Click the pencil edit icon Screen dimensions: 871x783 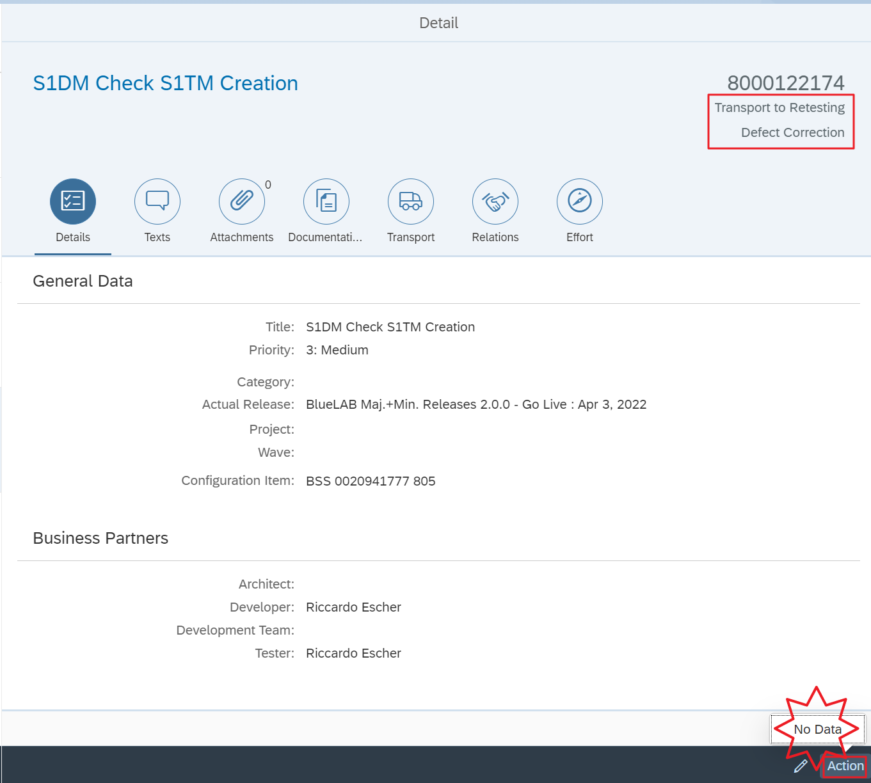801,766
